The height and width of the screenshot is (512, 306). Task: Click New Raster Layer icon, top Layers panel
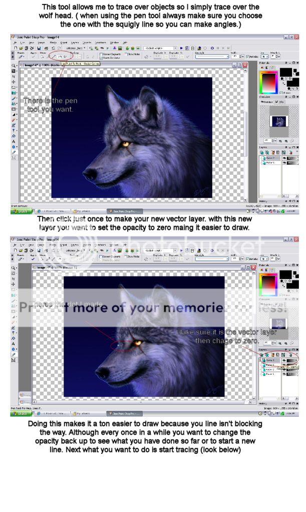click(x=262, y=152)
